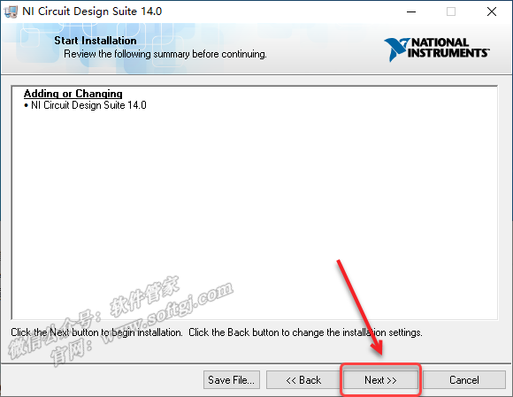Click 'Review the following summary before continuing.' text
This screenshot has height=397, width=513.
point(165,54)
